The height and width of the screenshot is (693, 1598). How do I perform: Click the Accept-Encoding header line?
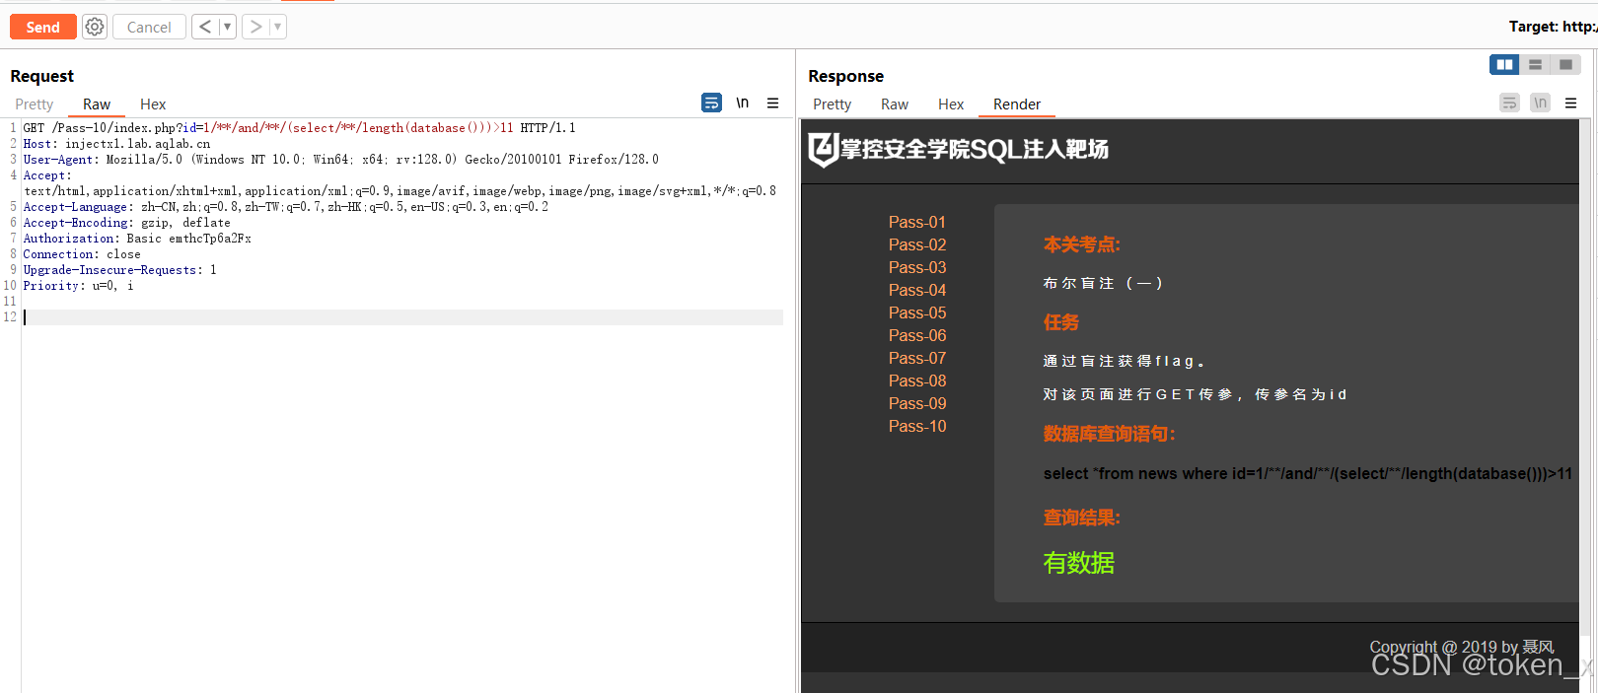click(x=126, y=223)
